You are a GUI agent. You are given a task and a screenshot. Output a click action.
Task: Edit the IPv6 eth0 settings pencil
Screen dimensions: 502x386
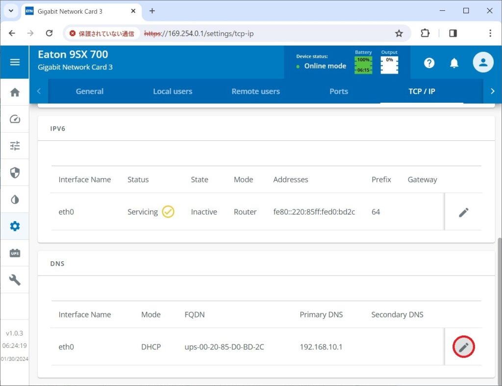463,212
